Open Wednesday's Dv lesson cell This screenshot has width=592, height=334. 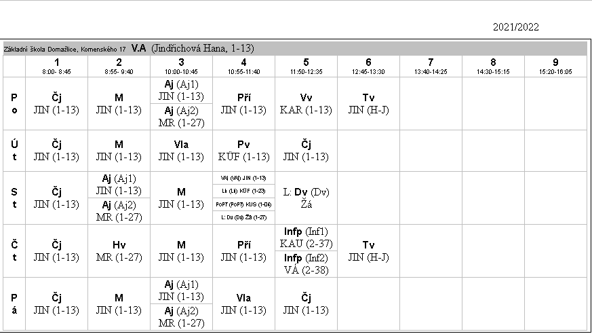pyautogui.click(x=306, y=198)
